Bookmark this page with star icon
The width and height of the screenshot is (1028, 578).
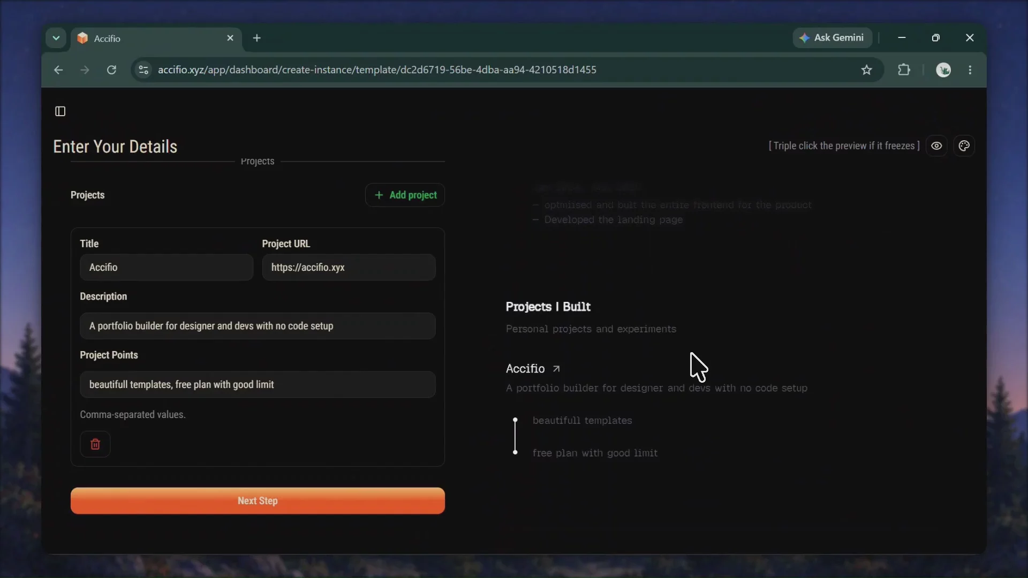[867, 70]
